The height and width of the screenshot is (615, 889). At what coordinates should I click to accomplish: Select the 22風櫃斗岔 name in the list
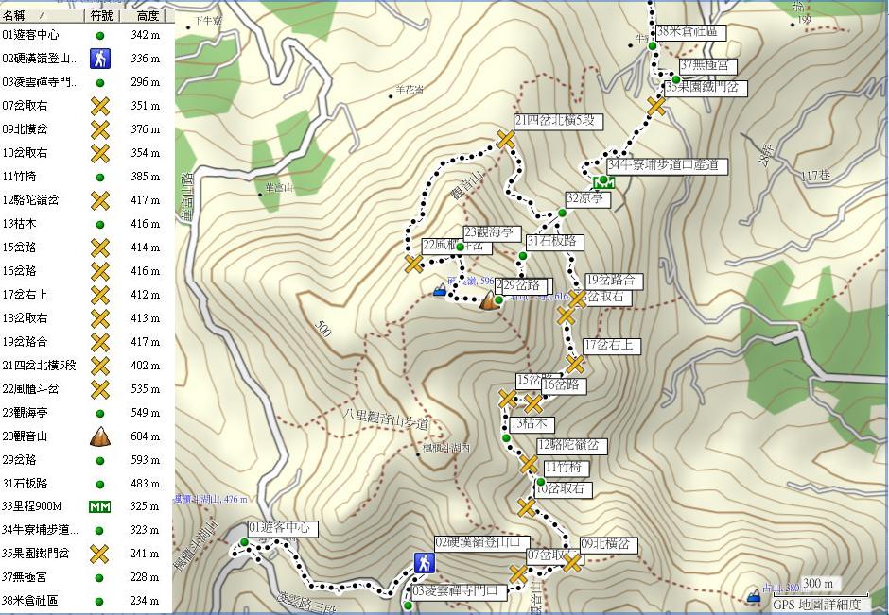pos(30,389)
